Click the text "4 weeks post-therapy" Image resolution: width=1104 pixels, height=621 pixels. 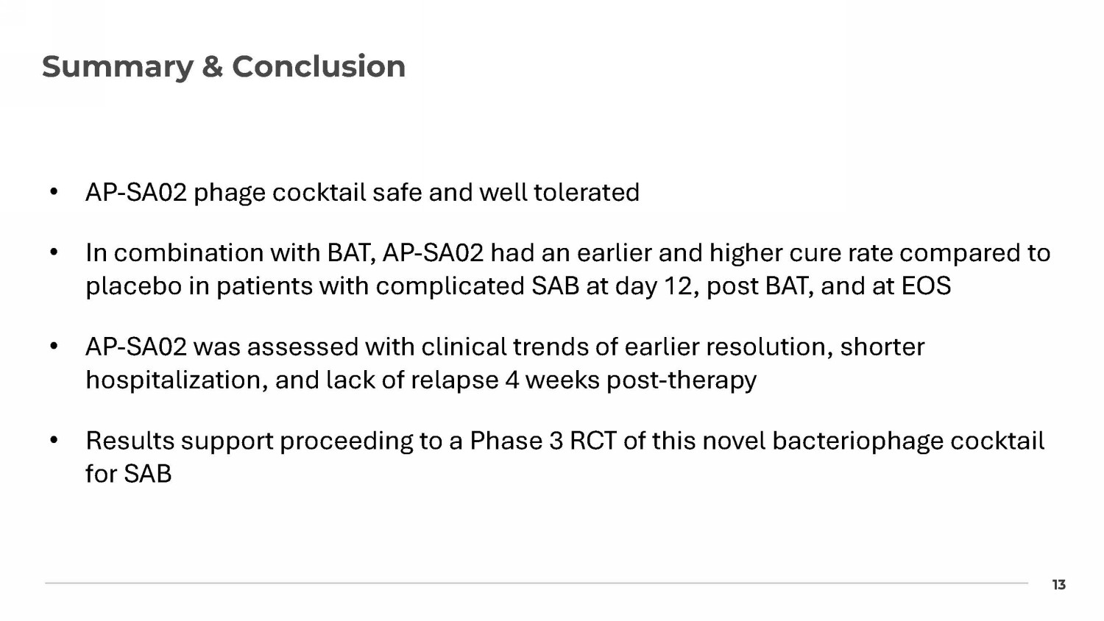pyautogui.click(x=631, y=380)
